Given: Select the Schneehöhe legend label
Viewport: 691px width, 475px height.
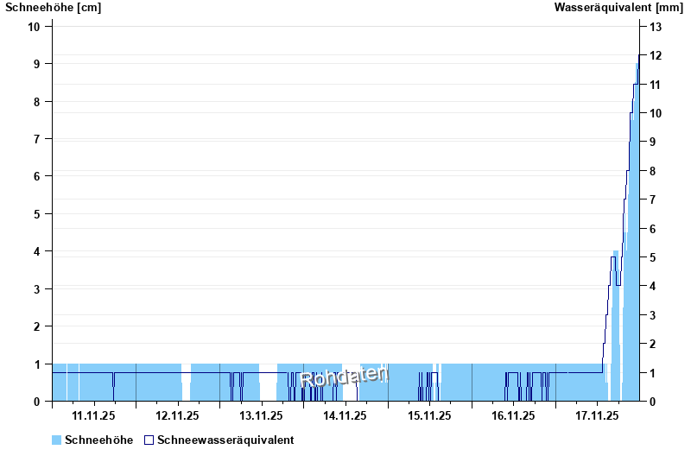Looking at the screenshot, I should (x=99, y=440).
